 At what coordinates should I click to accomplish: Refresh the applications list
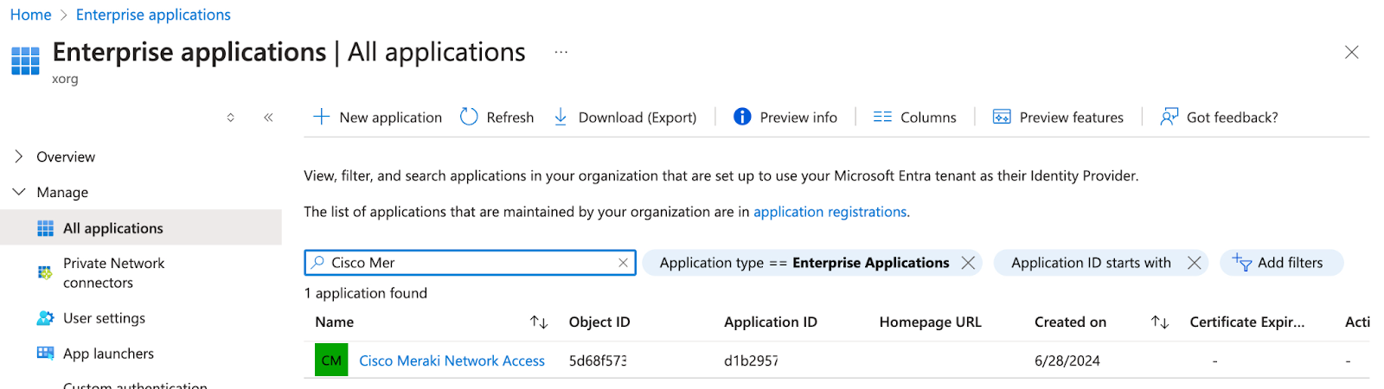click(497, 118)
